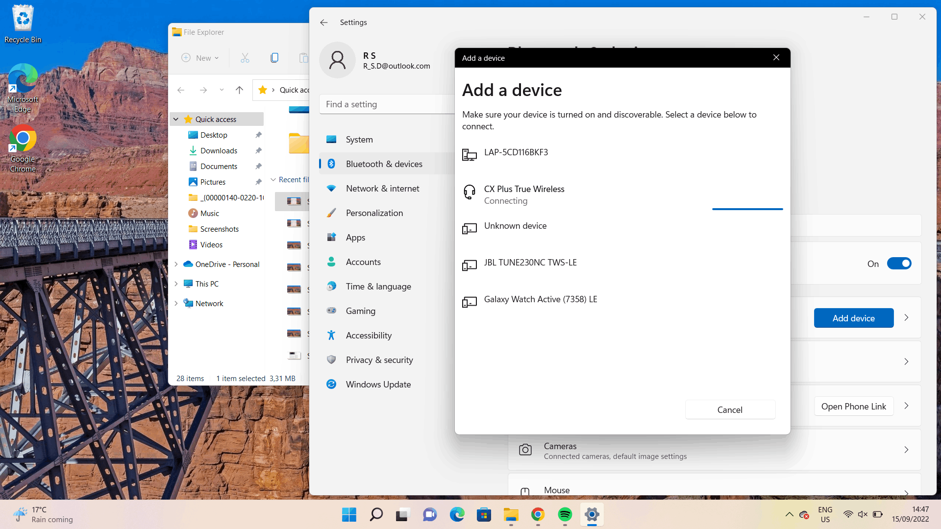Expand the Add device row chevron

[x=906, y=318]
